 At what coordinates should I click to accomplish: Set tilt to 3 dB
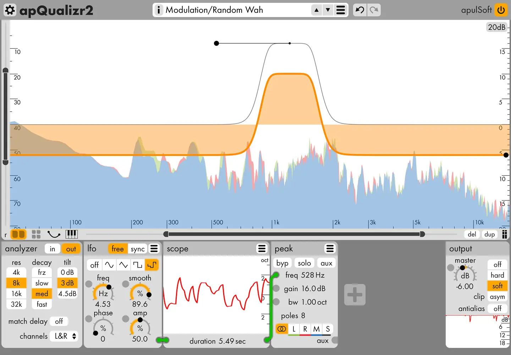tap(67, 283)
